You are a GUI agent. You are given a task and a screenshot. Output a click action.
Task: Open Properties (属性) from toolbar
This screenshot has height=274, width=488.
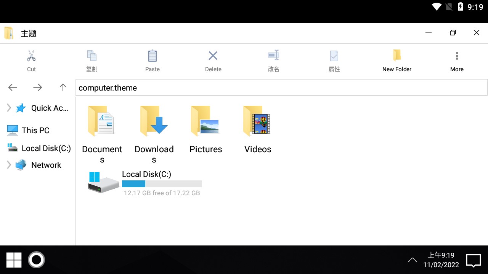(x=334, y=56)
